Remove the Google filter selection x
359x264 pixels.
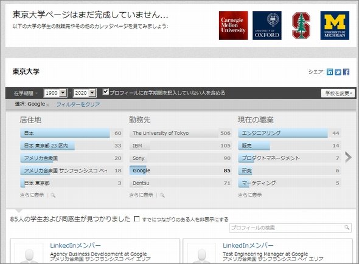tap(47, 105)
